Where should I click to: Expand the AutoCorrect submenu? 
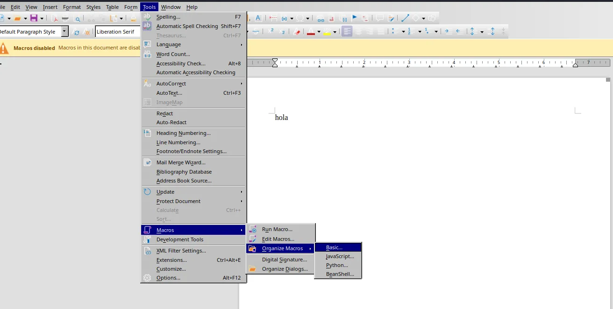[x=193, y=84]
